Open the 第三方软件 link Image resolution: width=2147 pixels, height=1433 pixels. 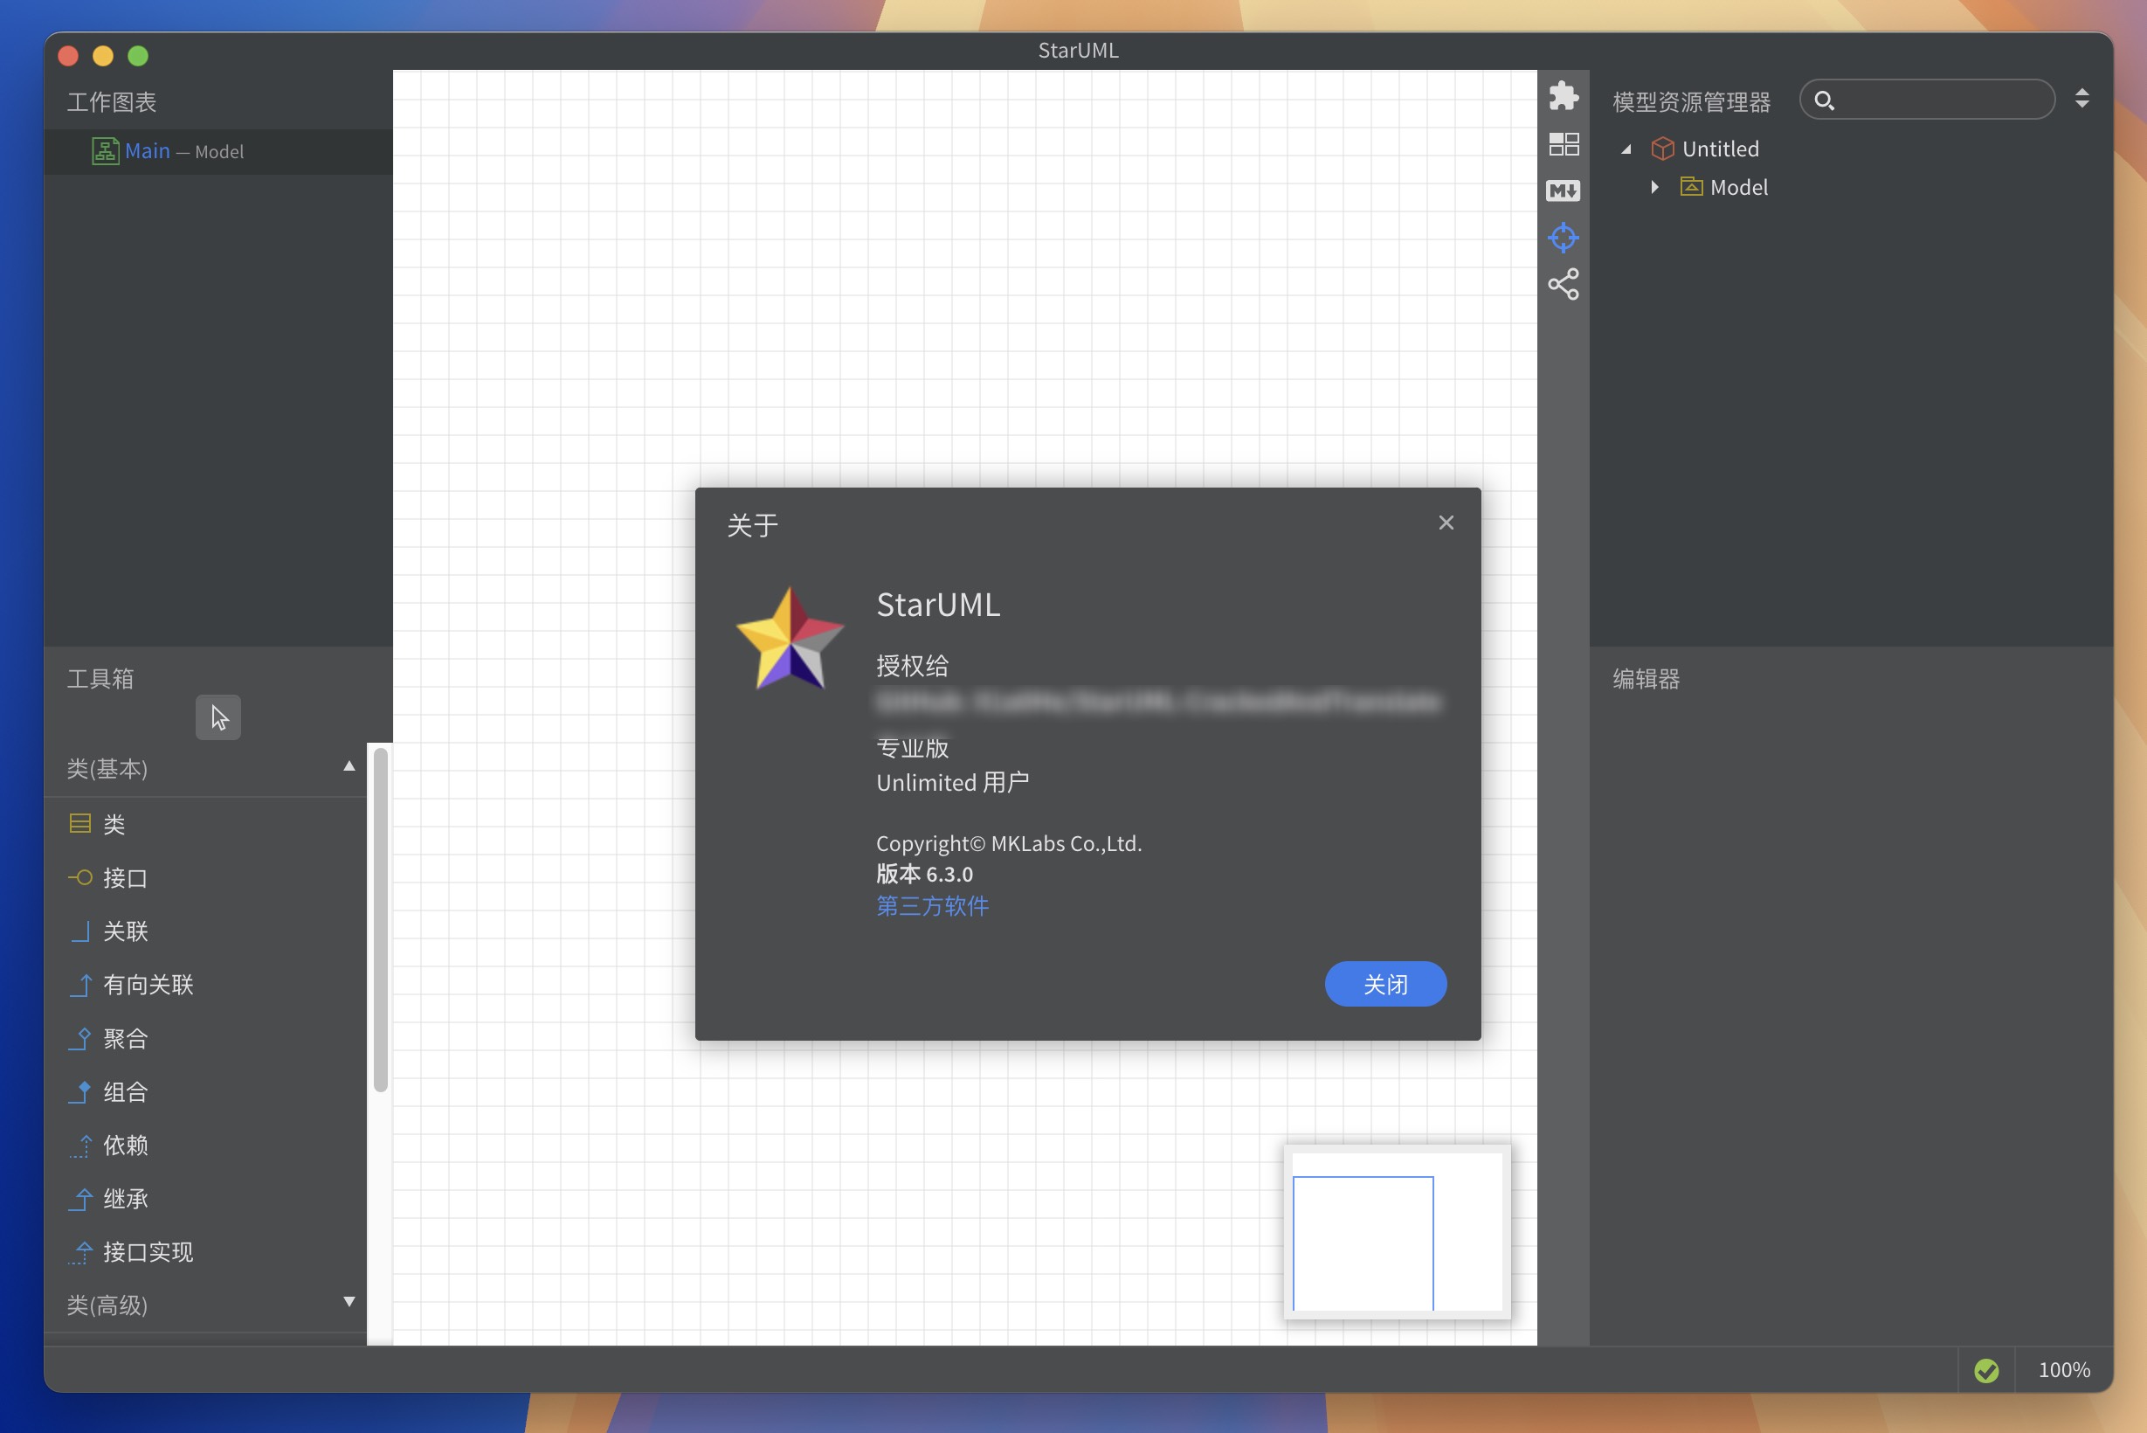(x=932, y=906)
